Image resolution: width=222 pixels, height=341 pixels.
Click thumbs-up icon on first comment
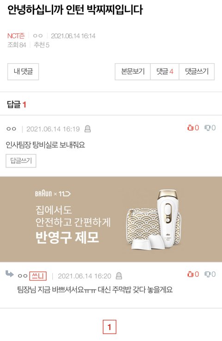(191, 128)
